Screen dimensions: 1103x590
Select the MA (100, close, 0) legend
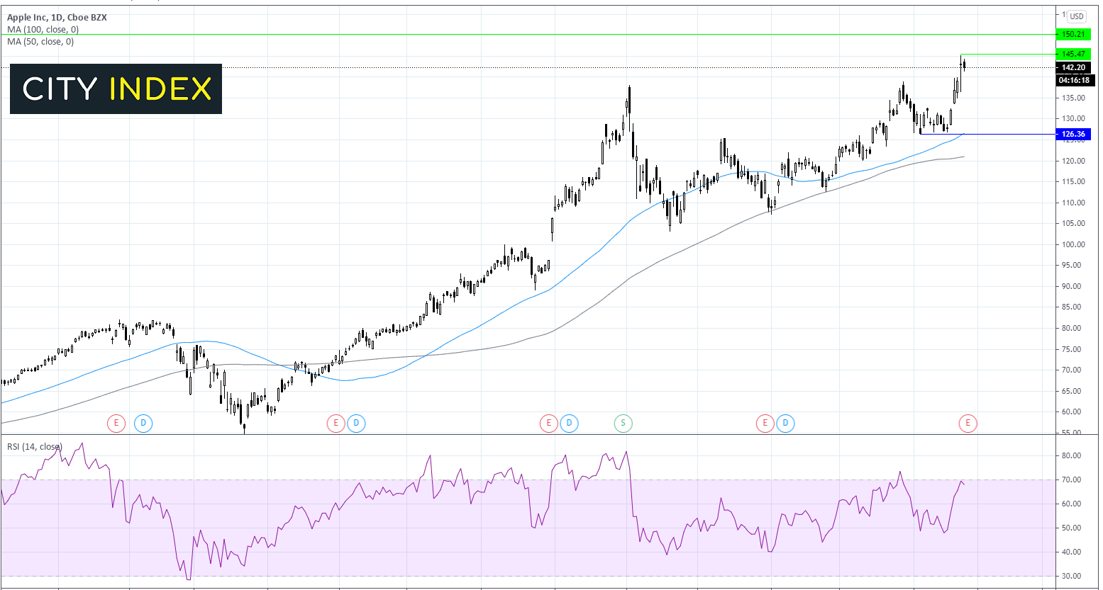click(43, 30)
